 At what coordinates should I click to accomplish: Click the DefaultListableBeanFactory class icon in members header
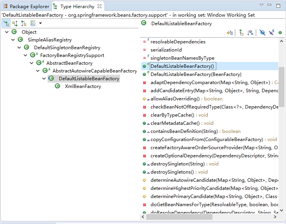click(x=144, y=23)
